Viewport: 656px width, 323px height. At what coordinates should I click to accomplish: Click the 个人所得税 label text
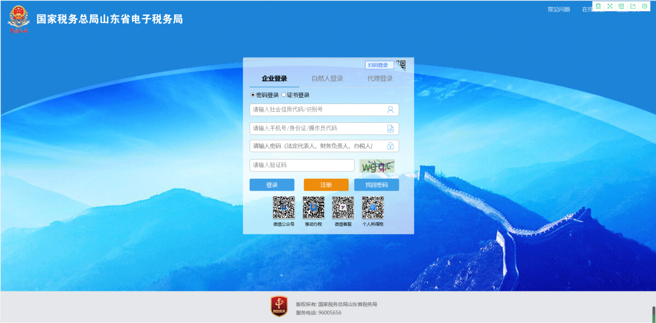pyautogui.click(x=373, y=224)
